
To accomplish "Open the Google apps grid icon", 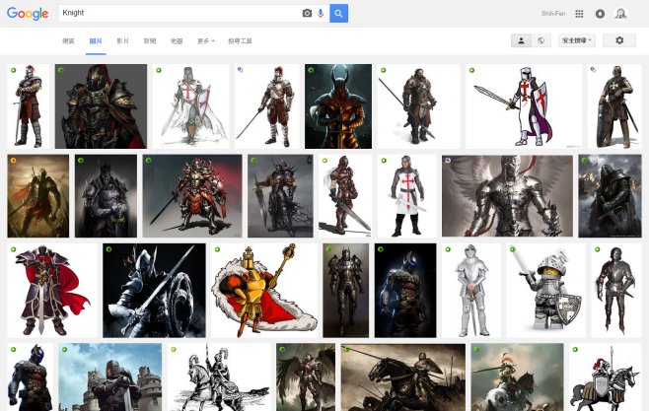I will [579, 14].
